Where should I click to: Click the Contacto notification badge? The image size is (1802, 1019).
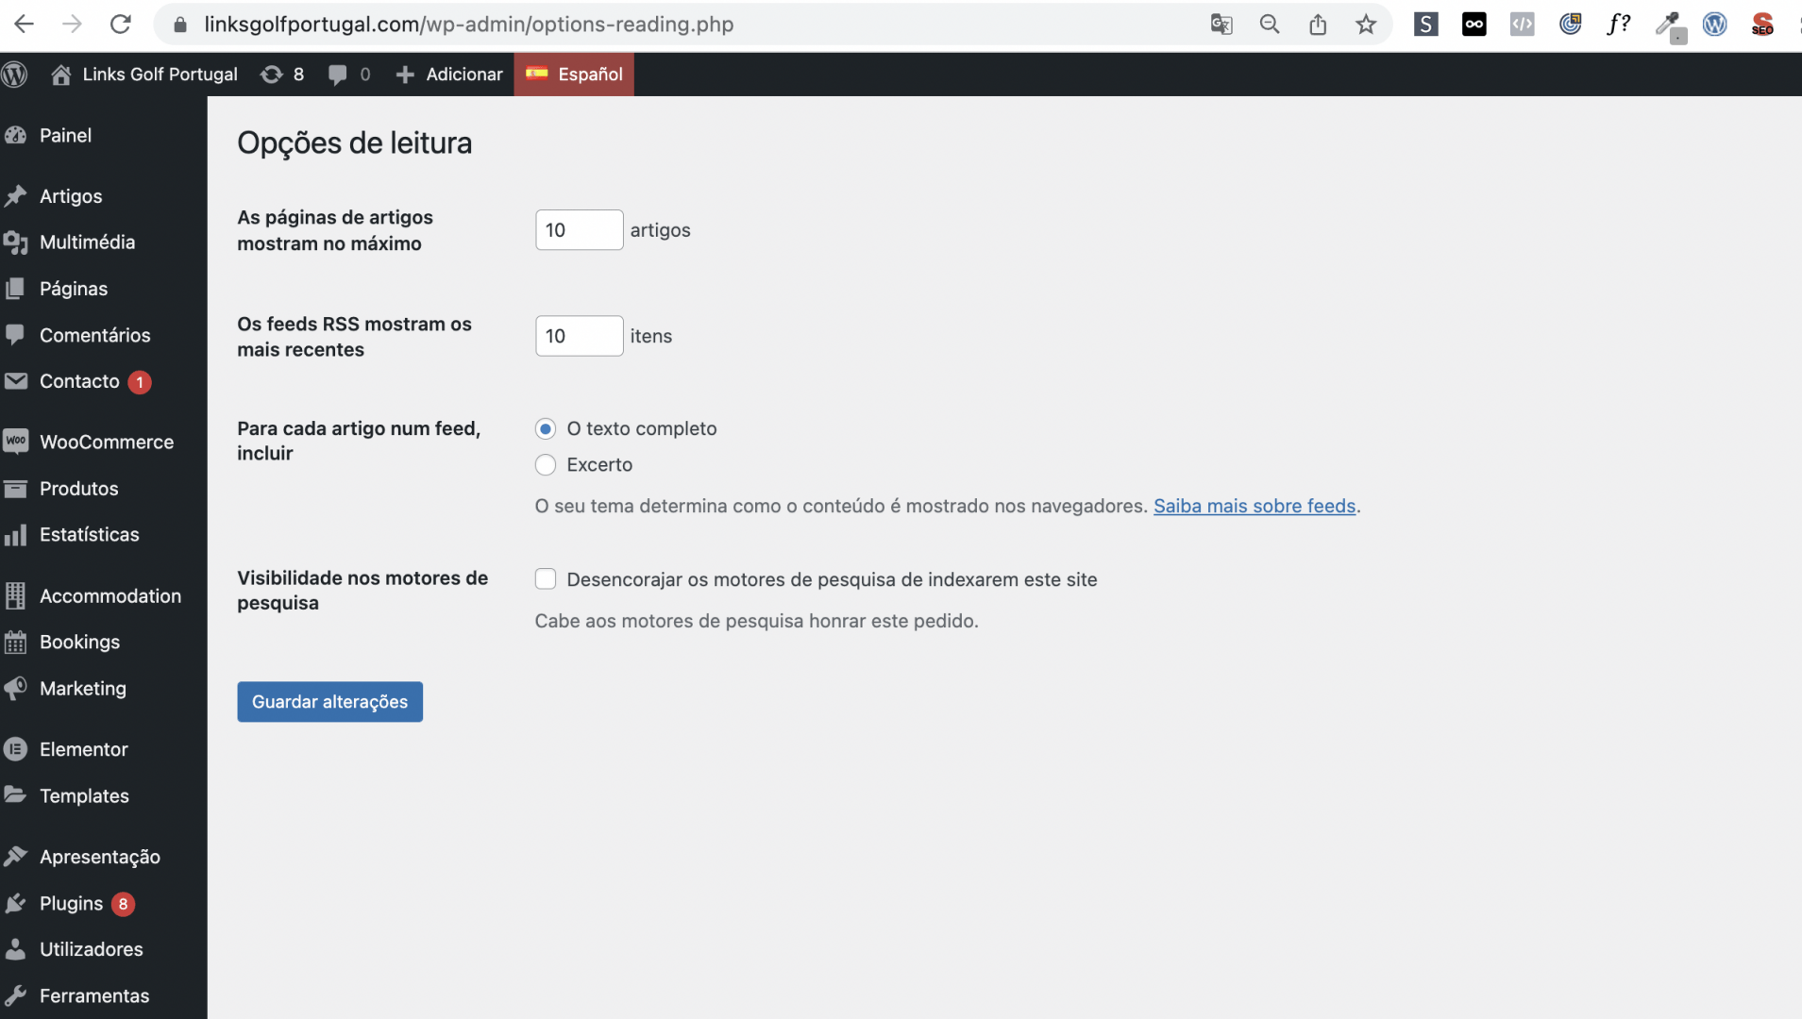(140, 382)
